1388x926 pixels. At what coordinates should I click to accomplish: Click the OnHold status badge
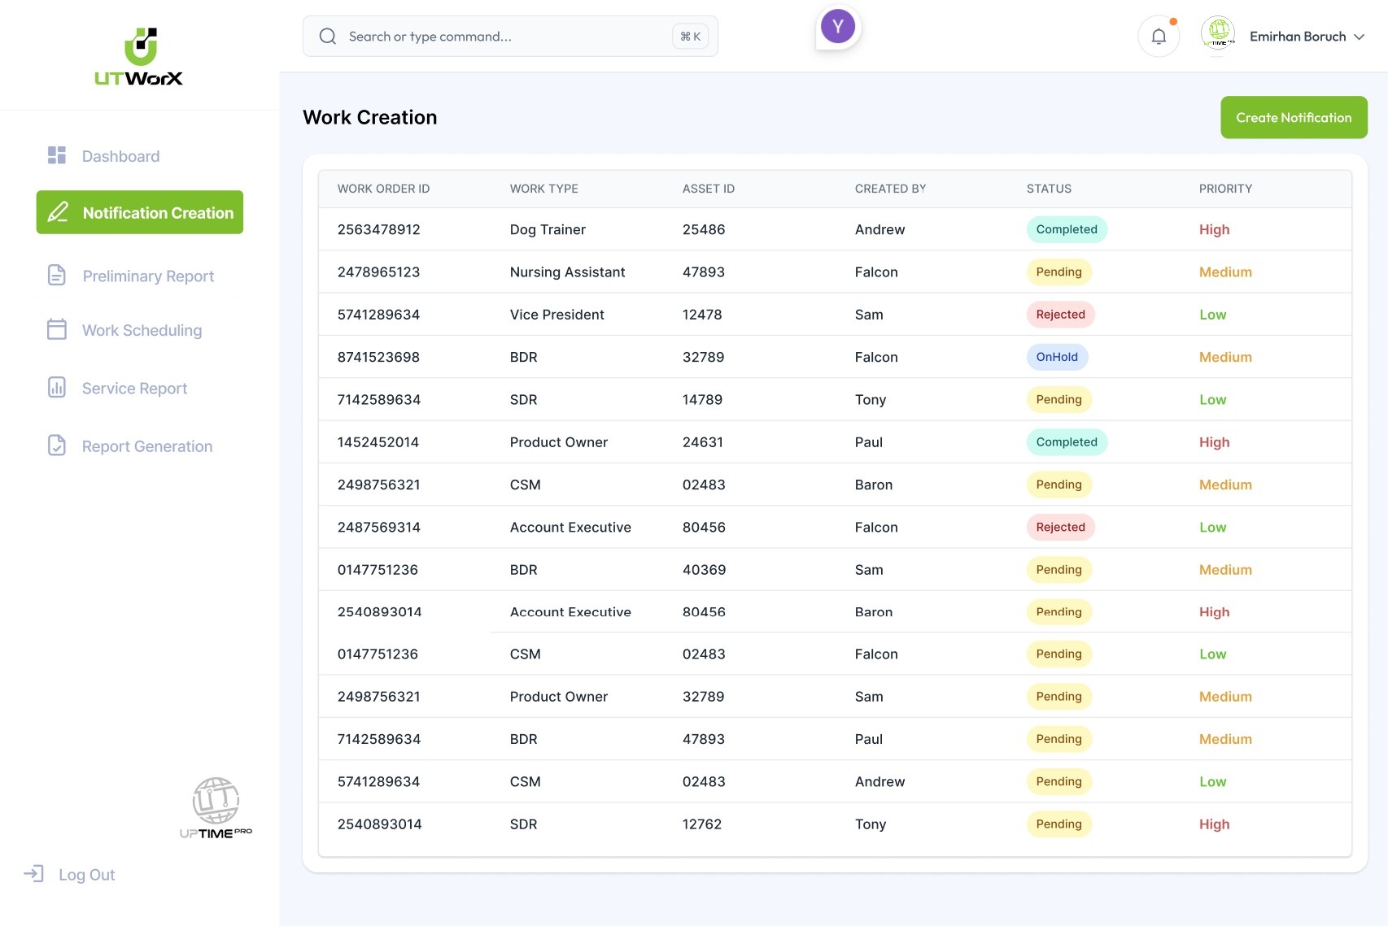coord(1056,357)
